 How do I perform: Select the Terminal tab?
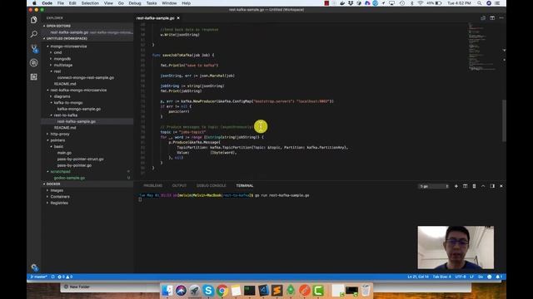[245, 186]
